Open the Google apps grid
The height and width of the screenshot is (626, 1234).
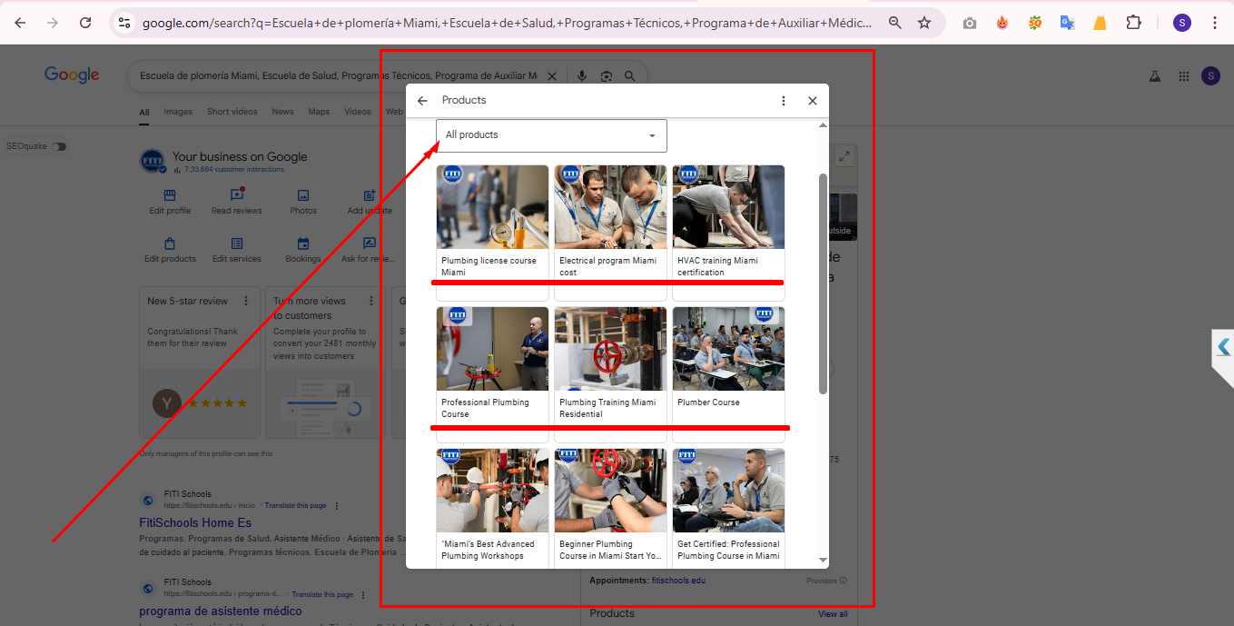pyautogui.click(x=1183, y=76)
